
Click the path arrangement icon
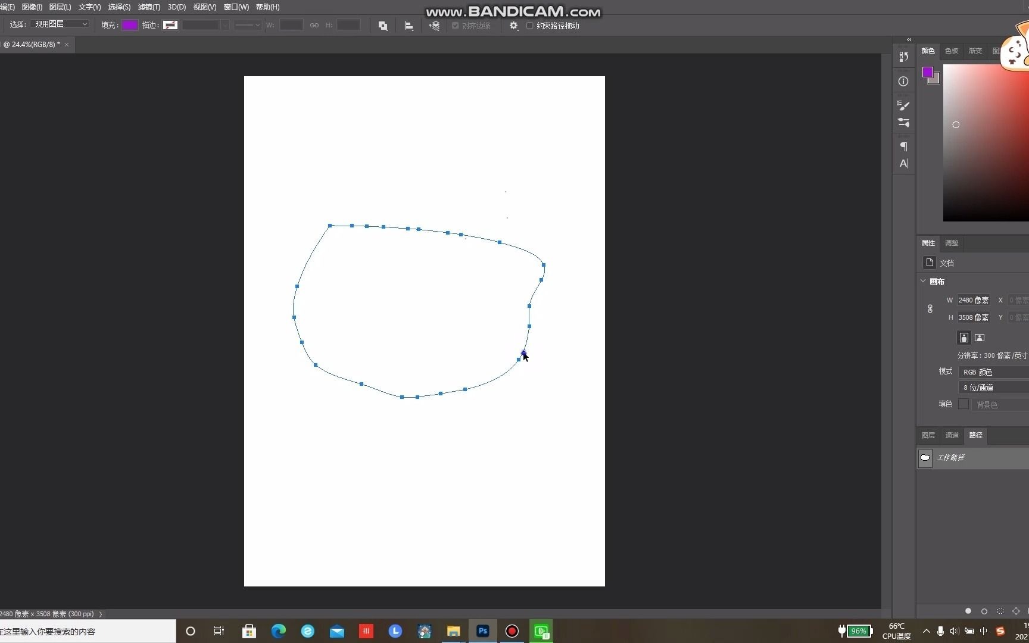tap(434, 26)
